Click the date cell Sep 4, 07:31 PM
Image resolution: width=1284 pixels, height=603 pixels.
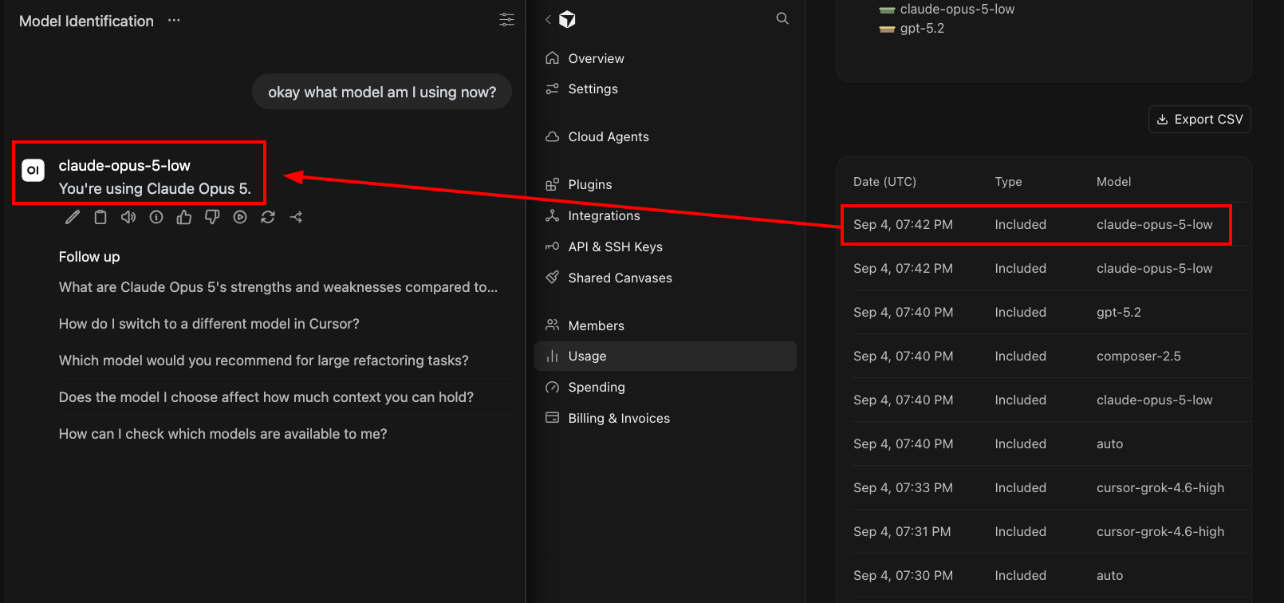tap(902, 531)
